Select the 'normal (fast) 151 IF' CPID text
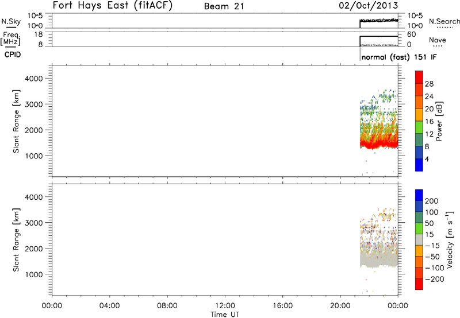Image resolution: width=460 pixels, height=318 pixels. 399,57
